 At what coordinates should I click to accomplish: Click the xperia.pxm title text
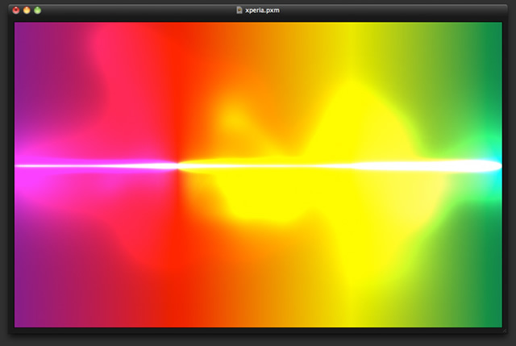(x=262, y=10)
